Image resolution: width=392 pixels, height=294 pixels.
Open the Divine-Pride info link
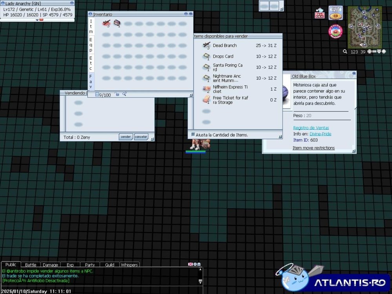320,134
